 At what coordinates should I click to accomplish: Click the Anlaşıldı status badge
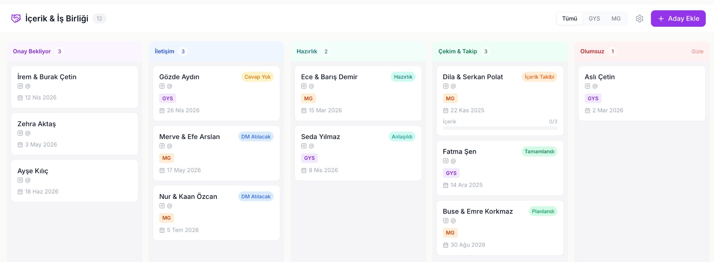pyautogui.click(x=402, y=137)
